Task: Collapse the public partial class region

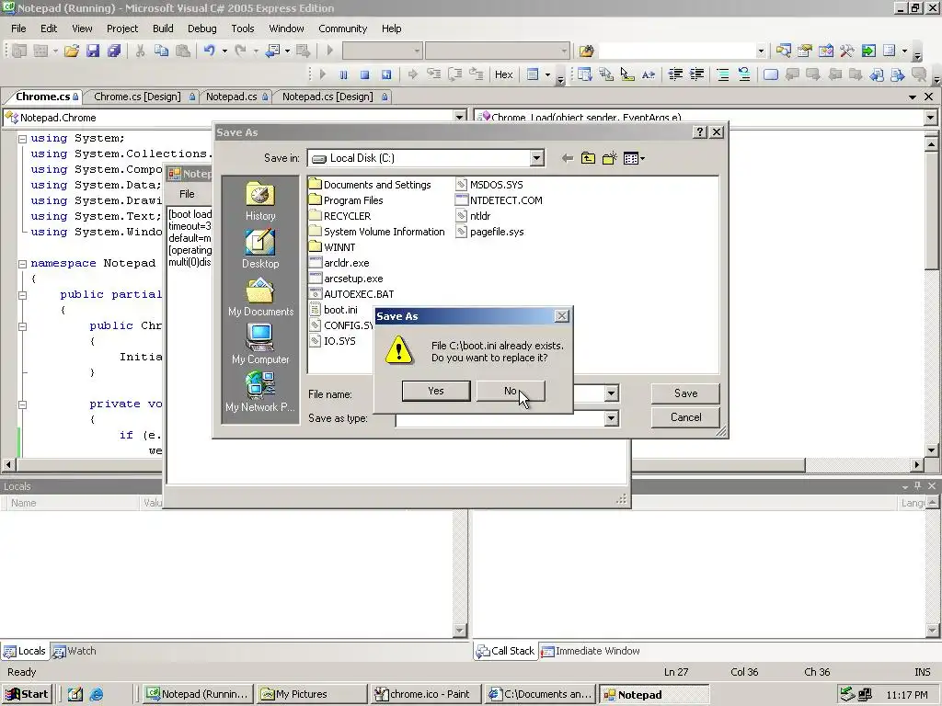Action: coord(22,295)
